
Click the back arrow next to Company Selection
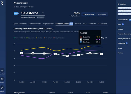click(x=14, y=7)
